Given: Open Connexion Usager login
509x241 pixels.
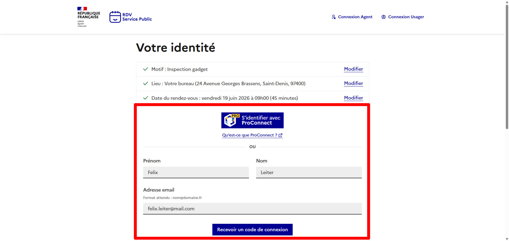Looking at the screenshot, I should pyautogui.click(x=403, y=17).
